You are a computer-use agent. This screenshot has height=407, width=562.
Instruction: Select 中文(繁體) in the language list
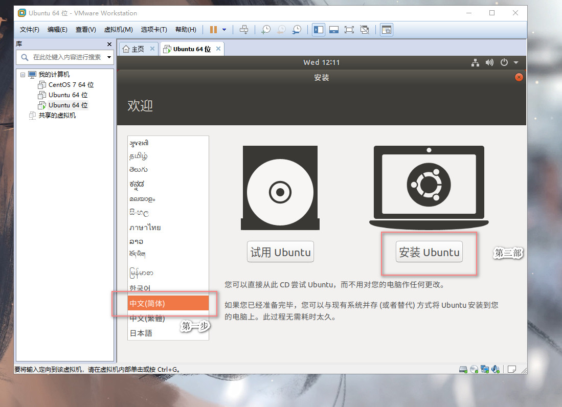click(168, 318)
